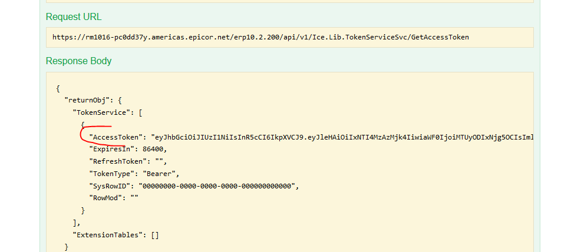571x252 pixels.
Task: Click the GetAccessToken request URL text
Action: (x=261, y=37)
